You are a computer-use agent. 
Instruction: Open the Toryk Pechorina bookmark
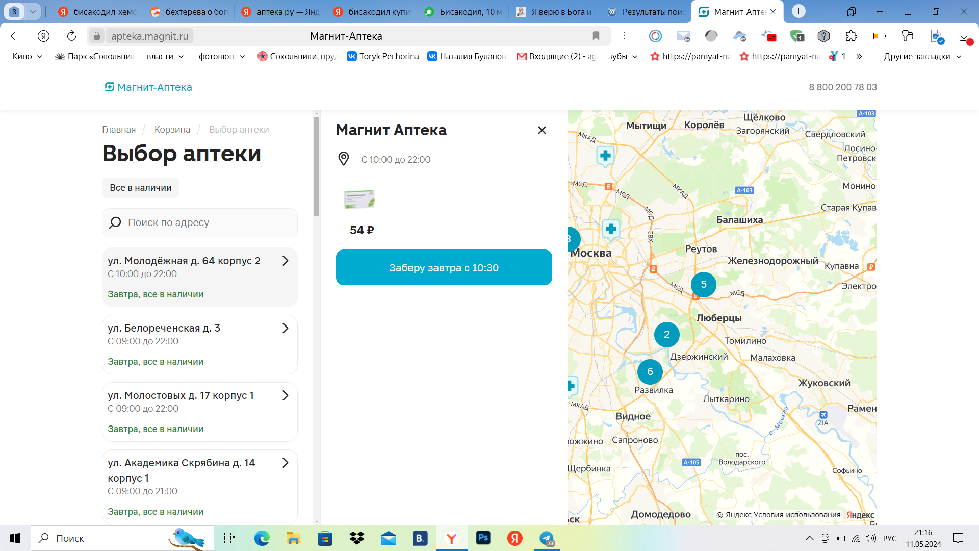383,56
